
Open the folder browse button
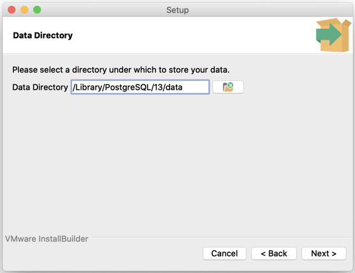click(228, 87)
